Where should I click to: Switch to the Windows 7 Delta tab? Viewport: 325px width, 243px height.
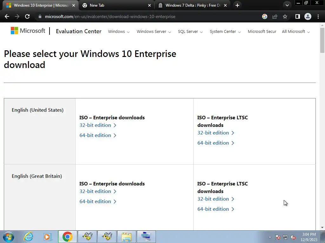click(192, 5)
